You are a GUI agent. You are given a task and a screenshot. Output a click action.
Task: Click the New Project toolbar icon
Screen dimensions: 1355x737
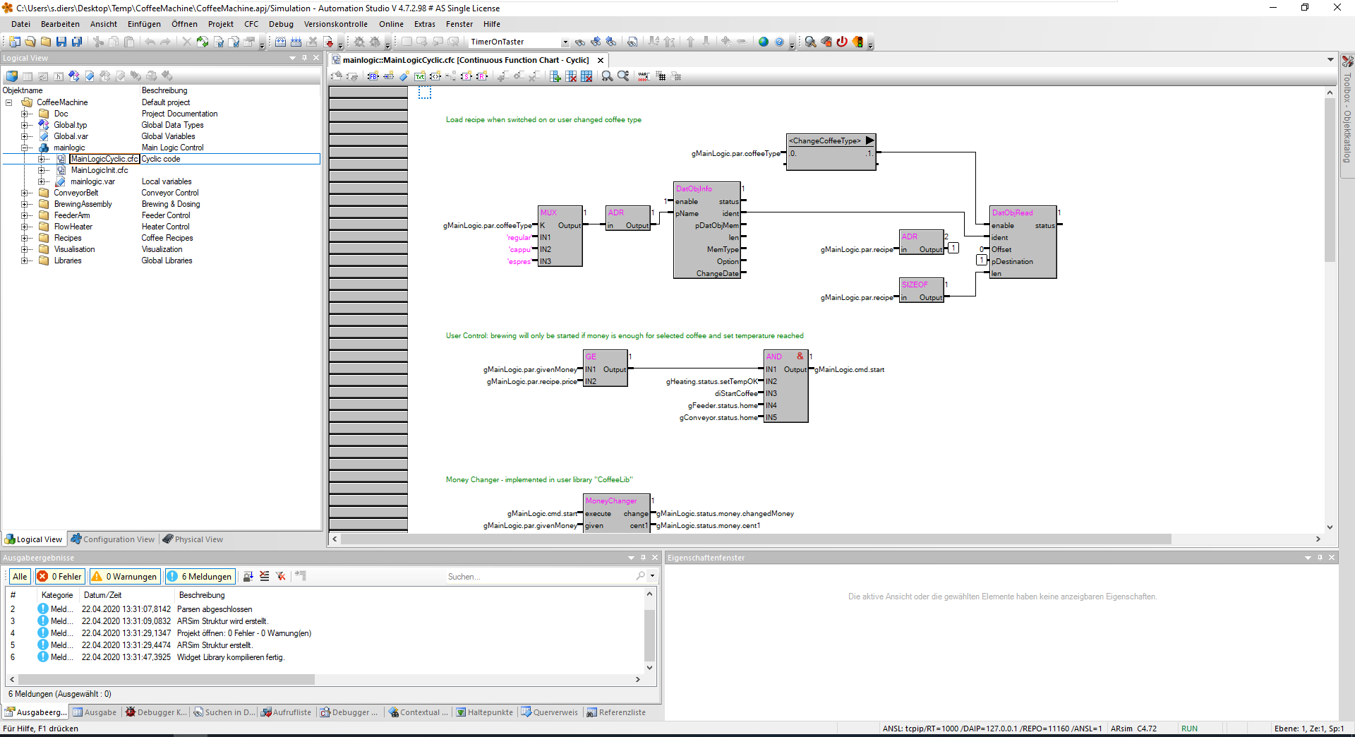[14, 42]
